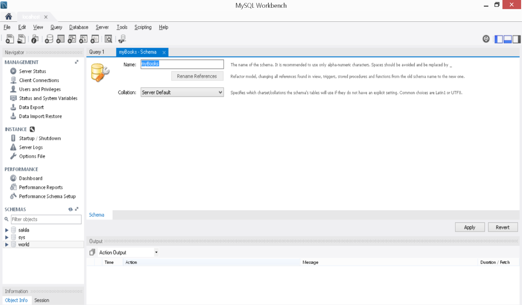The image size is (522, 305).
Task: Refresh the SCHEMAS list
Action: (x=70, y=209)
